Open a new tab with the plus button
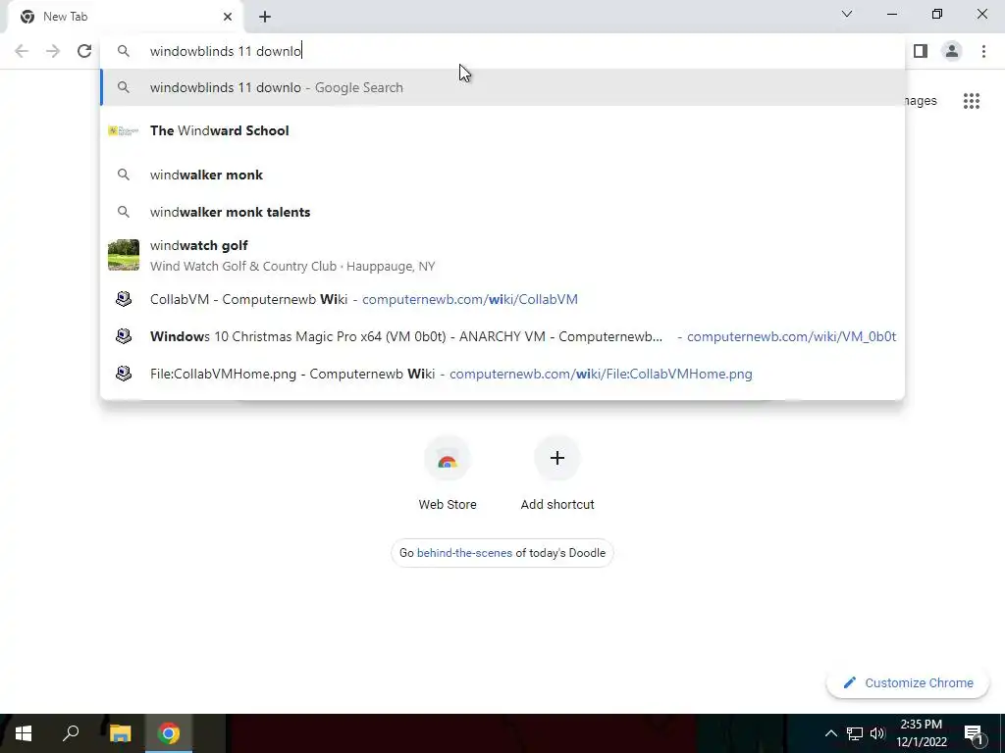 click(265, 17)
